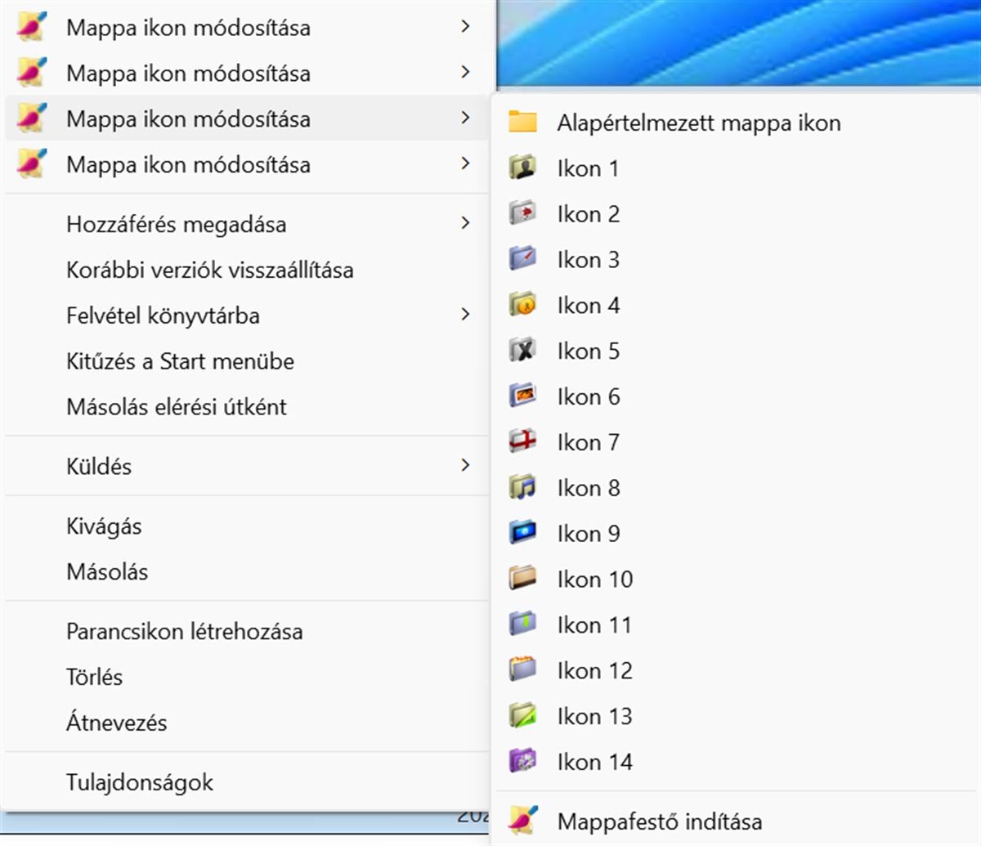Click the Alapértelmezett mappa ikon folder

(x=697, y=123)
